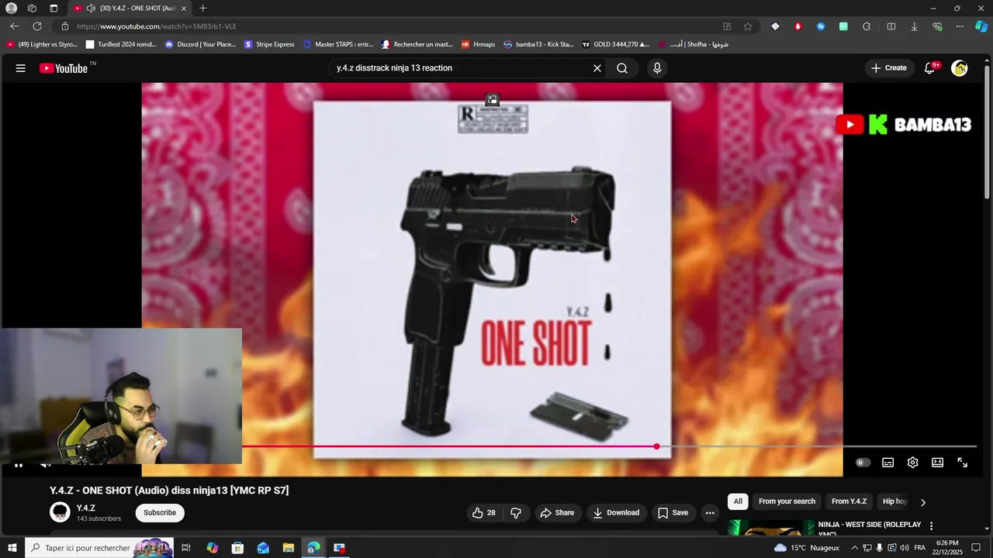Select the From Y.4.Z chip
The image size is (993, 558).
pos(849,501)
